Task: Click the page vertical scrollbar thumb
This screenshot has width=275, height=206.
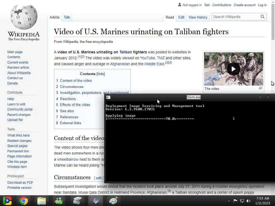Action: 273,21
